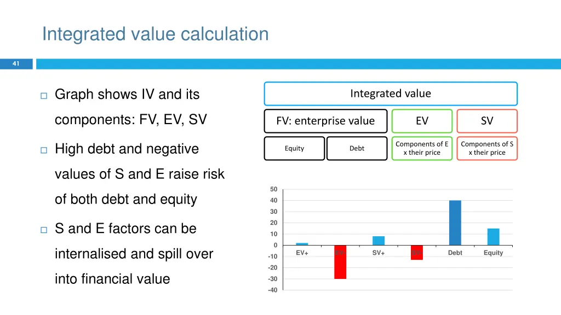Click the 'Integrated value' box
This screenshot has width=561, height=315.
tap(391, 94)
